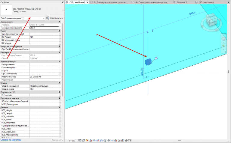The image size is (231, 143).
Task: Click the properties panel vertical scrollbar
Action: [63, 59]
